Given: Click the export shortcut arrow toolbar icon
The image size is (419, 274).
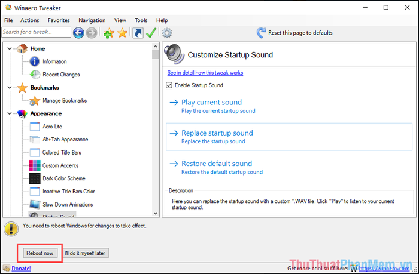Looking at the screenshot, I should tap(138, 33).
